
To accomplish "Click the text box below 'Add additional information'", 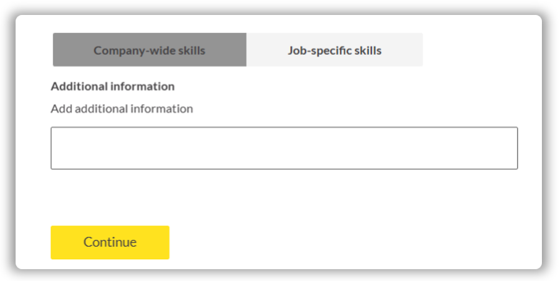I will (284, 148).
